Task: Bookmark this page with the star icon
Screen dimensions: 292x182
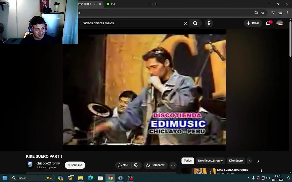Action: click(263, 13)
